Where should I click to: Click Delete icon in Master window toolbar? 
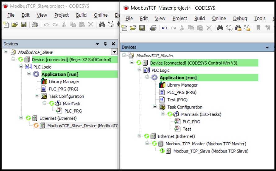209,28
